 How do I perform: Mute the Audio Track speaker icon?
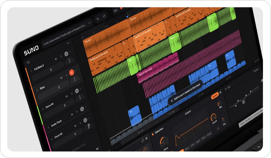coord(72,114)
